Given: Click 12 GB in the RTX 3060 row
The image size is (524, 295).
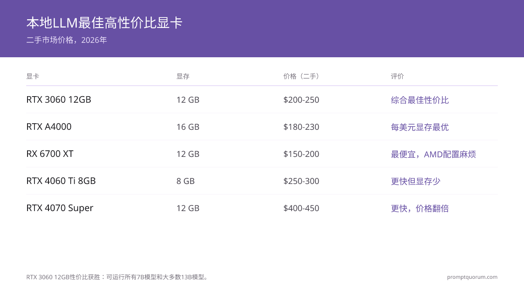Looking at the screenshot, I should 188,100.
